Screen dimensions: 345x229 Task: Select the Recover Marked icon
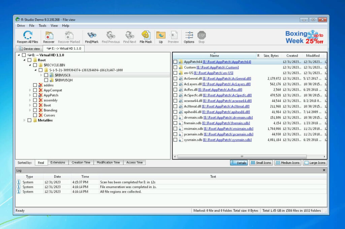click(x=69, y=36)
